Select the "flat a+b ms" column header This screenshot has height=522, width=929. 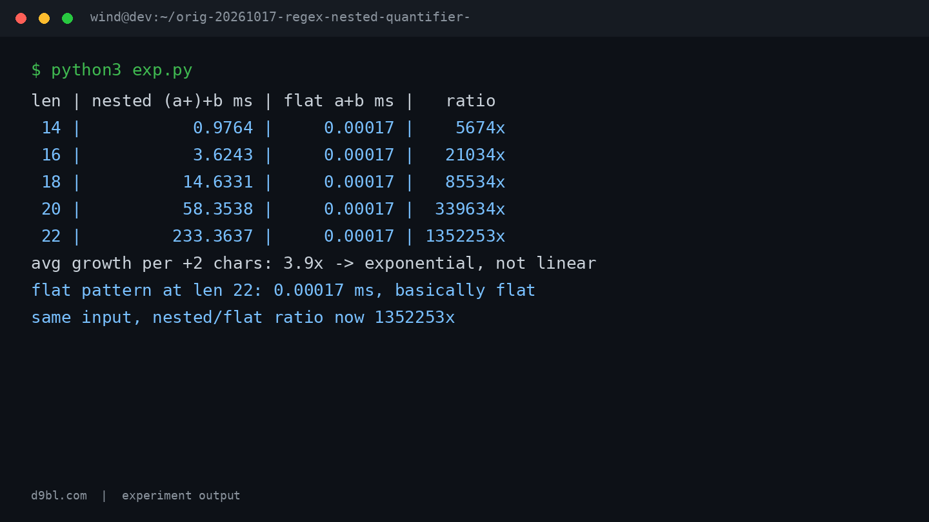339,101
